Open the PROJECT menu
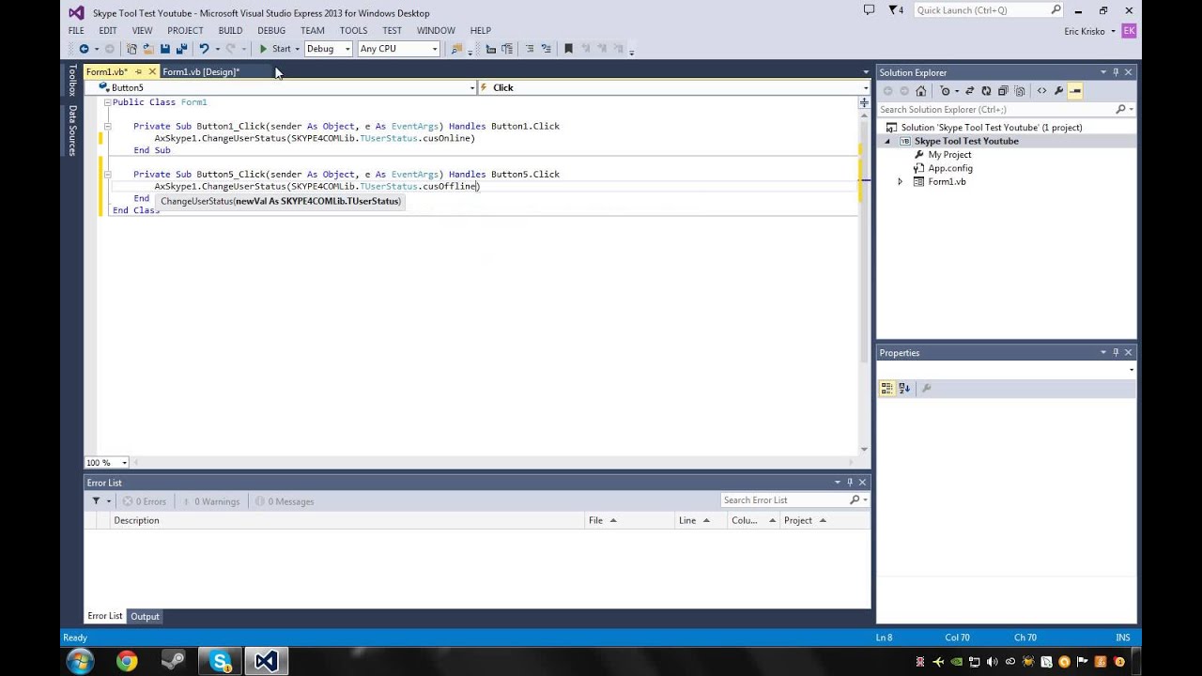Image resolution: width=1202 pixels, height=676 pixels. coord(185,31)
